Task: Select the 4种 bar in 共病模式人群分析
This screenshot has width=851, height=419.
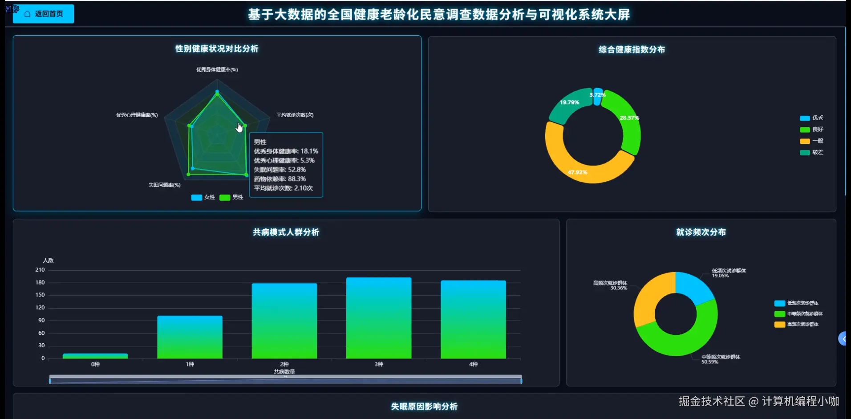Action: point(473,319)
